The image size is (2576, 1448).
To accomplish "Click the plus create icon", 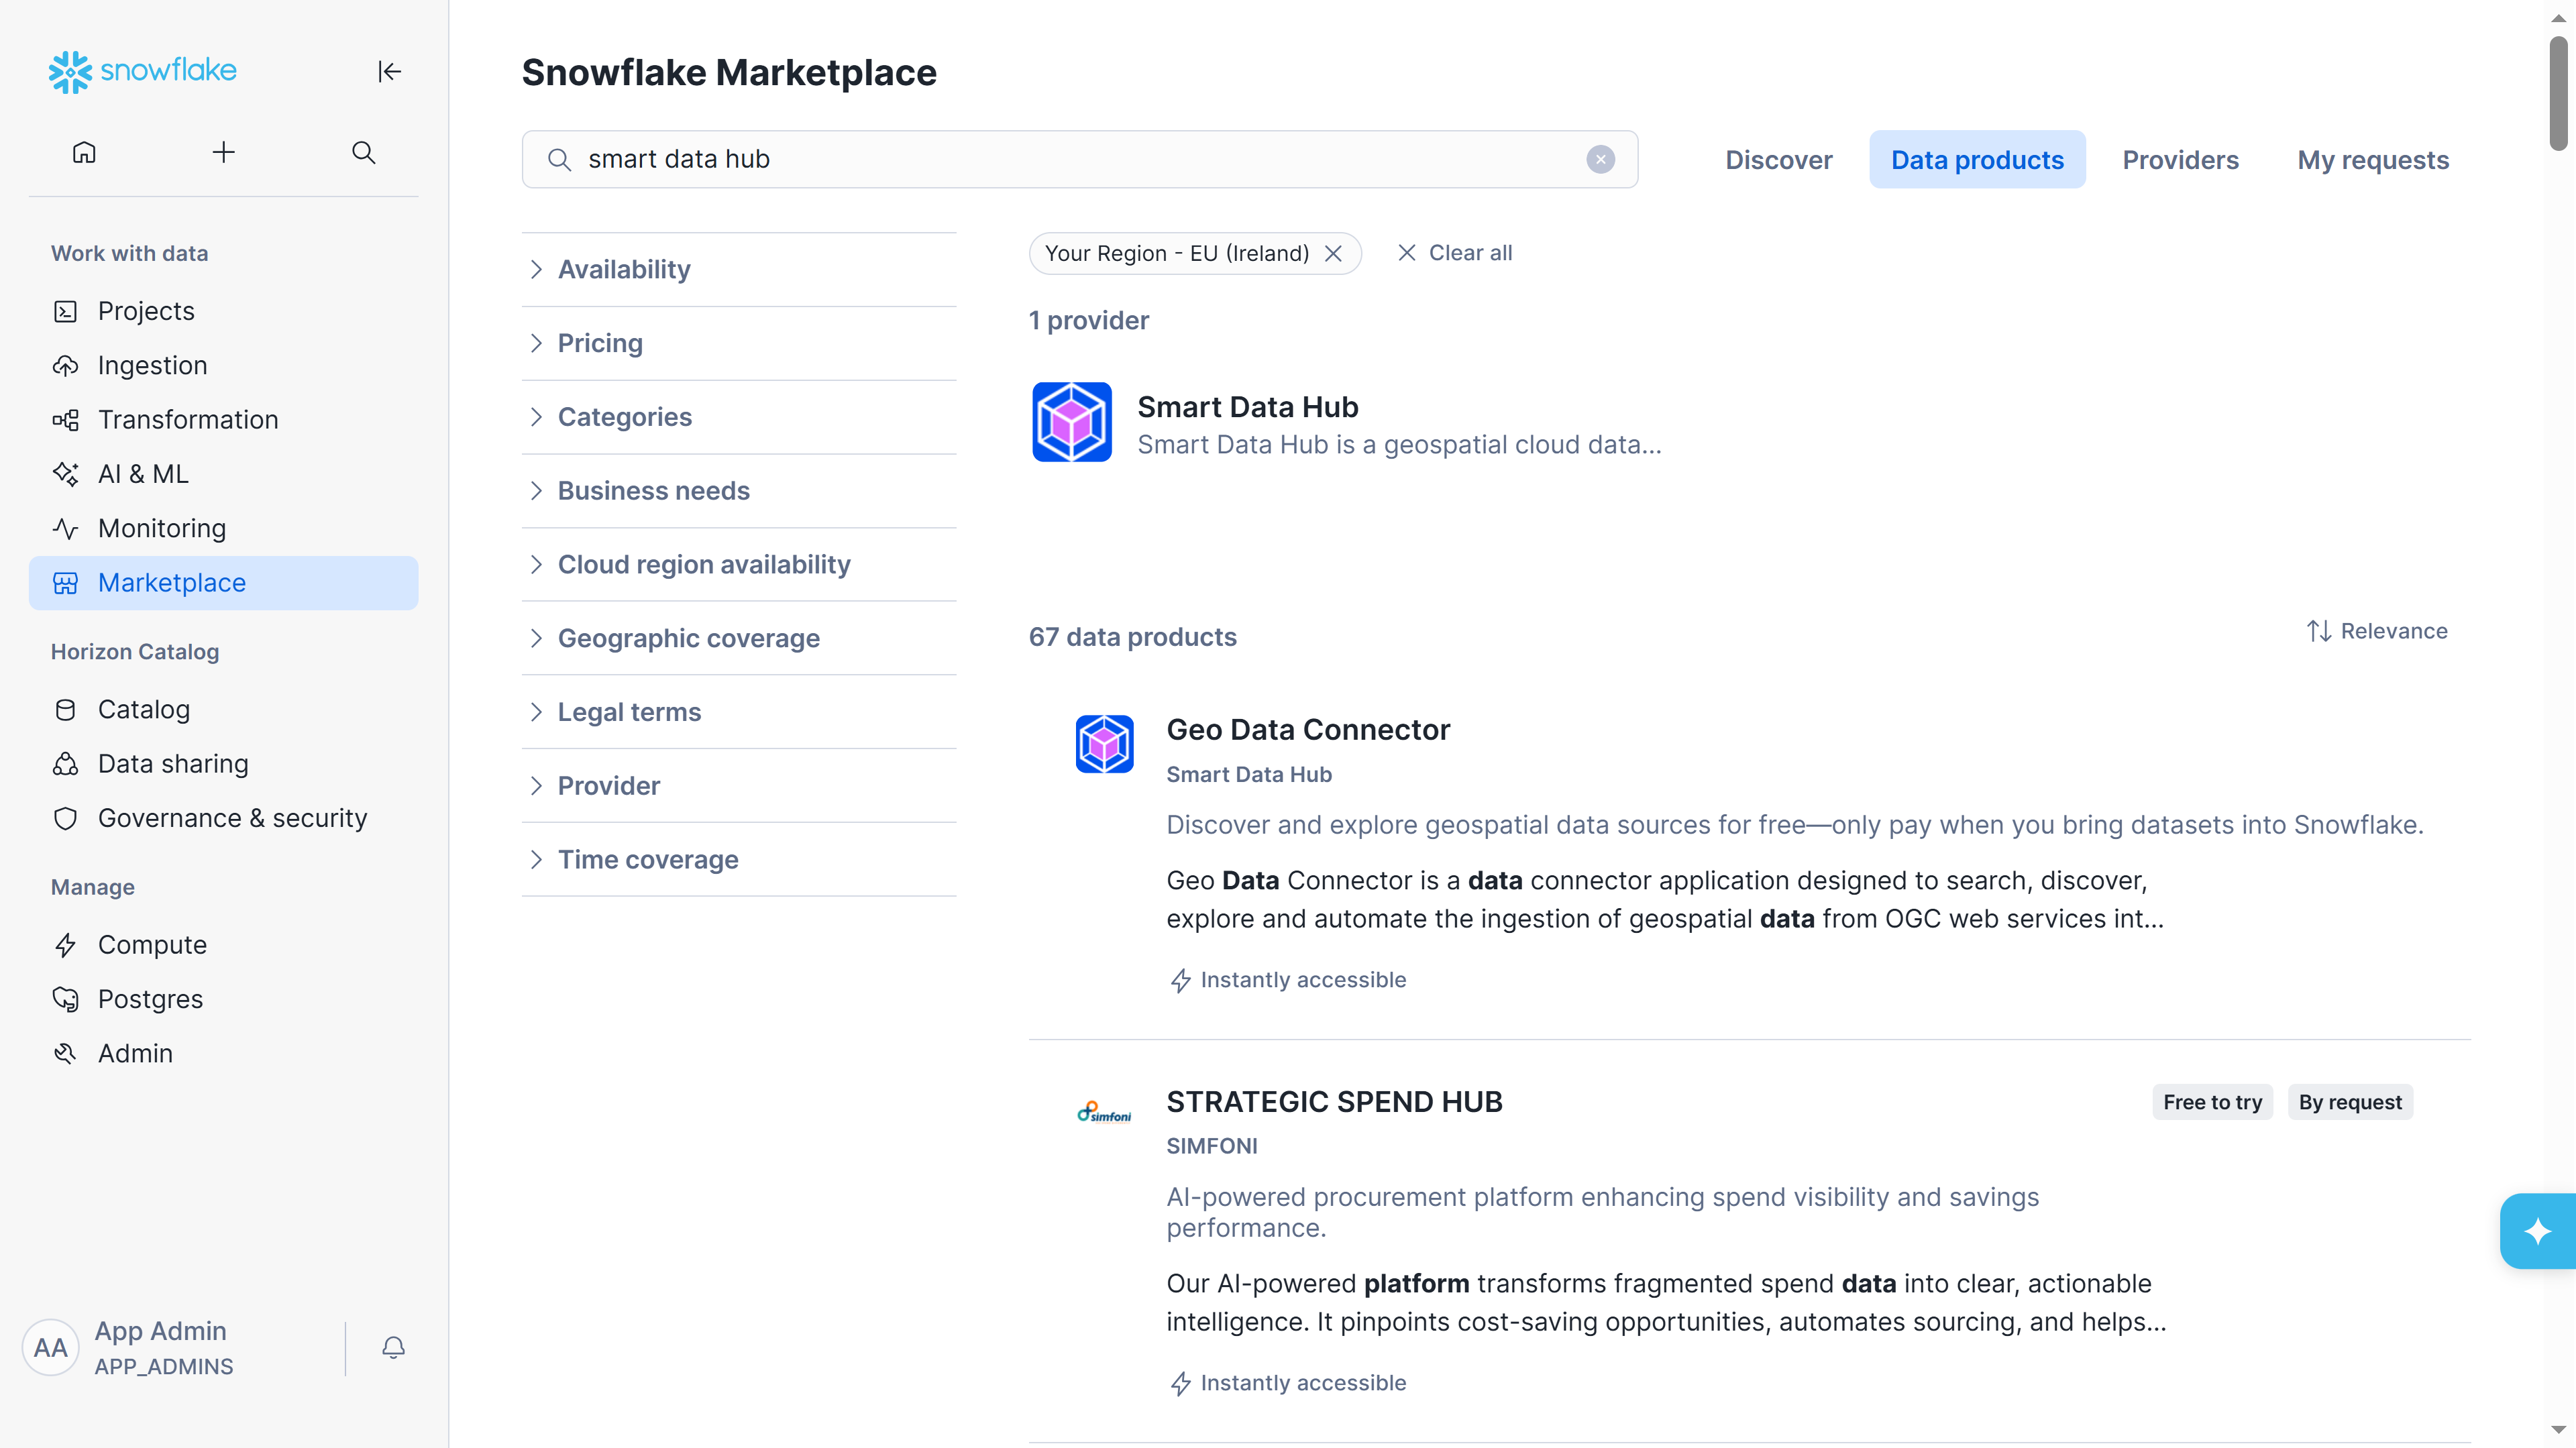I will click(x=224, y=152).
